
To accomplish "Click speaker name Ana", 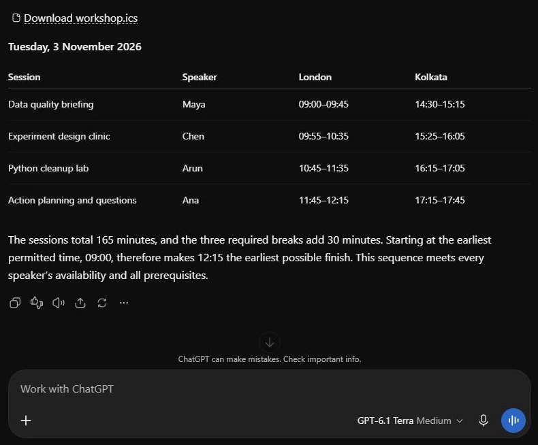I will pyautogui.click(x=191, y=200).
